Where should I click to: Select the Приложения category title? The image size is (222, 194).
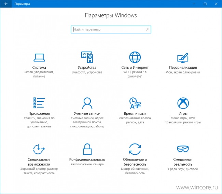pos(39,113)
